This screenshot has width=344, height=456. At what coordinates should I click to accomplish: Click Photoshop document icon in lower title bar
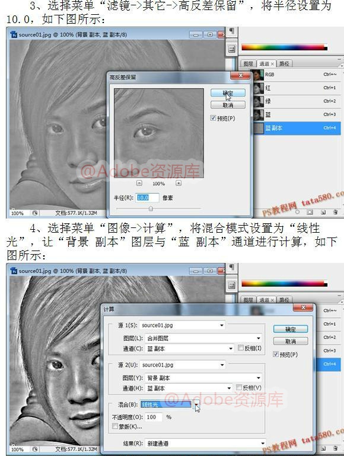click(14, 271)
